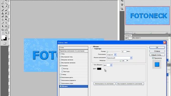Select Стили in the style list
Image resolution: width=171 pixels, height=96 pixels.
(74, 48)
